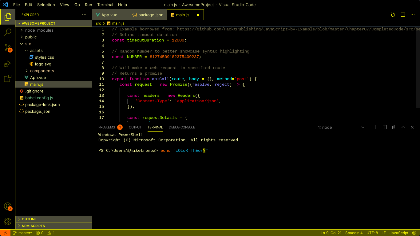
Task: Click the VS Code logo in title bar
Action: [5, 5]
